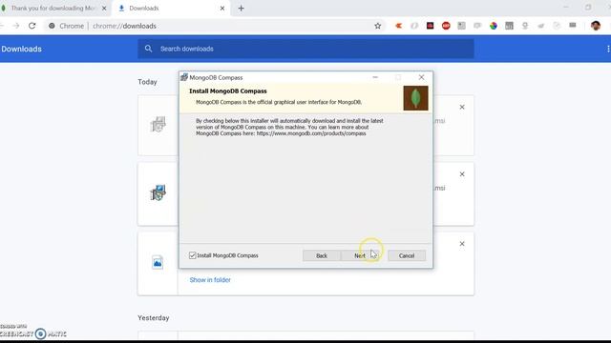Open the Show in folder link
The height and width of the screenshot is (343, 611).
[x=210, y=279]
